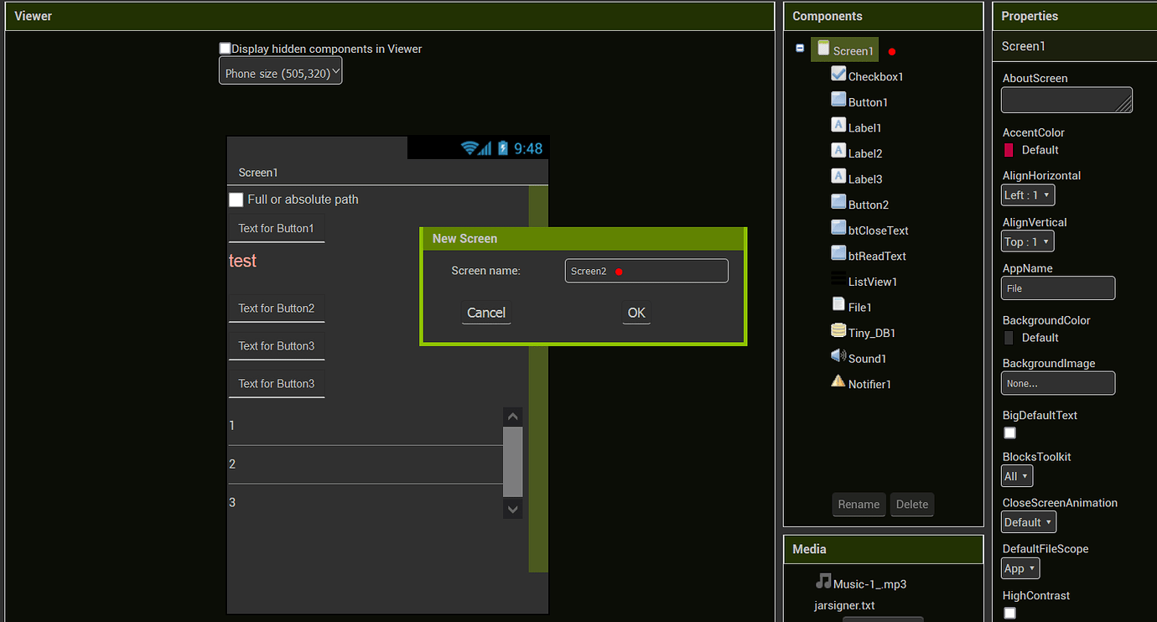Change the DefaultFileScope from App
The image size is (1157, 622).
[1020, 568]
